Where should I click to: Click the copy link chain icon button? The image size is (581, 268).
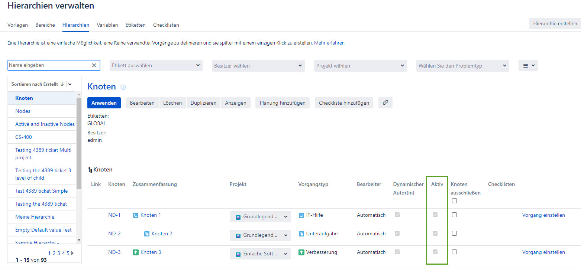(x=385, y=103)
